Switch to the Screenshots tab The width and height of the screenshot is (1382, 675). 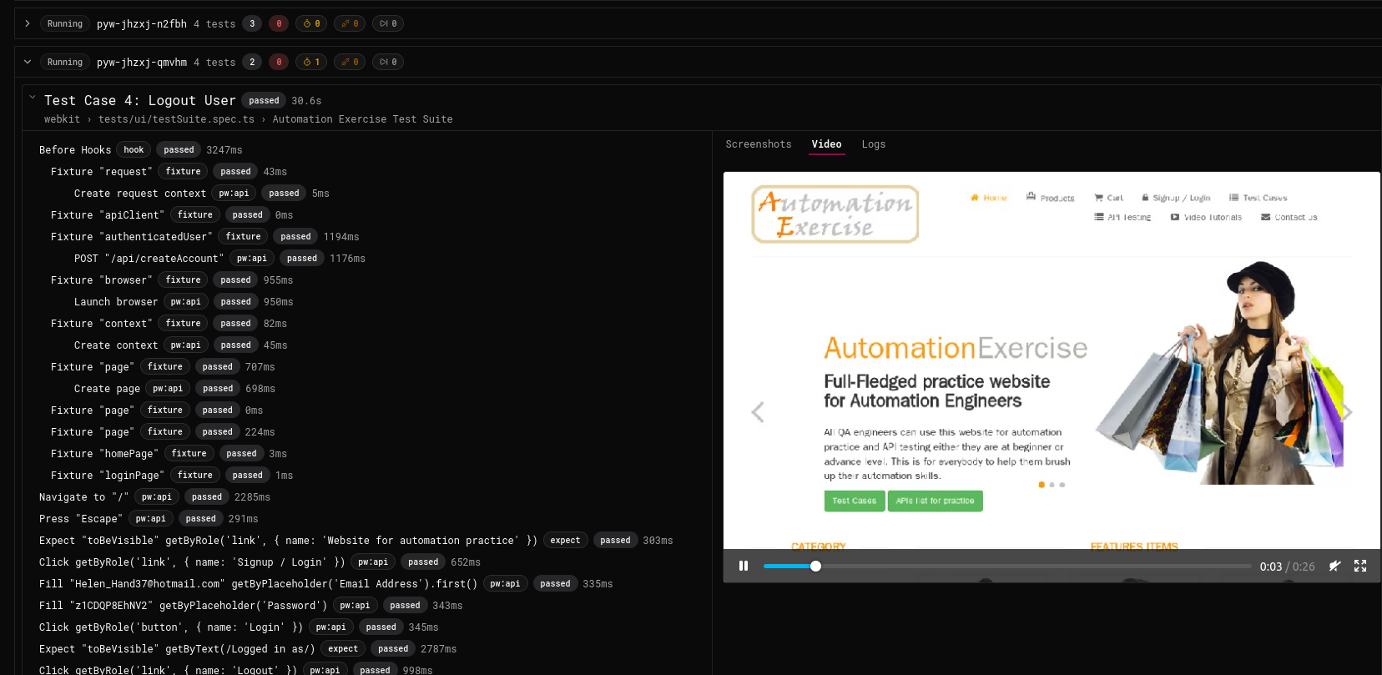point(759,144)
